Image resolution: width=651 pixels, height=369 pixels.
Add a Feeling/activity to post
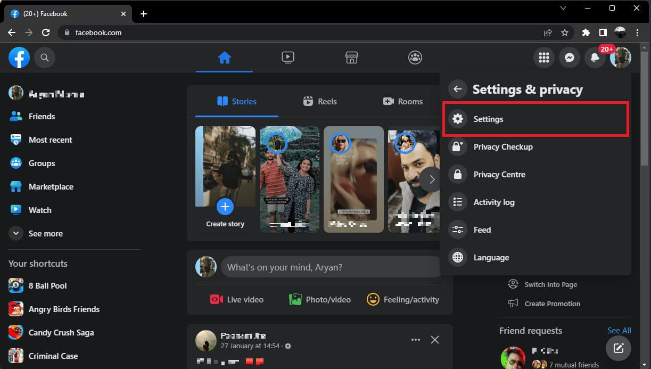403,300
